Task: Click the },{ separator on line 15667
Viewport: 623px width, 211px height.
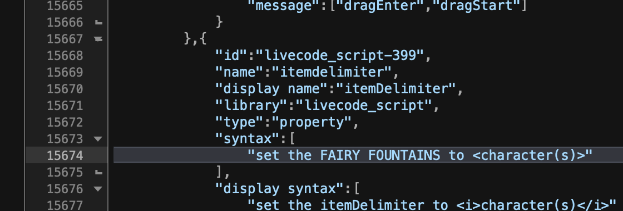Action: click(195, 39)
